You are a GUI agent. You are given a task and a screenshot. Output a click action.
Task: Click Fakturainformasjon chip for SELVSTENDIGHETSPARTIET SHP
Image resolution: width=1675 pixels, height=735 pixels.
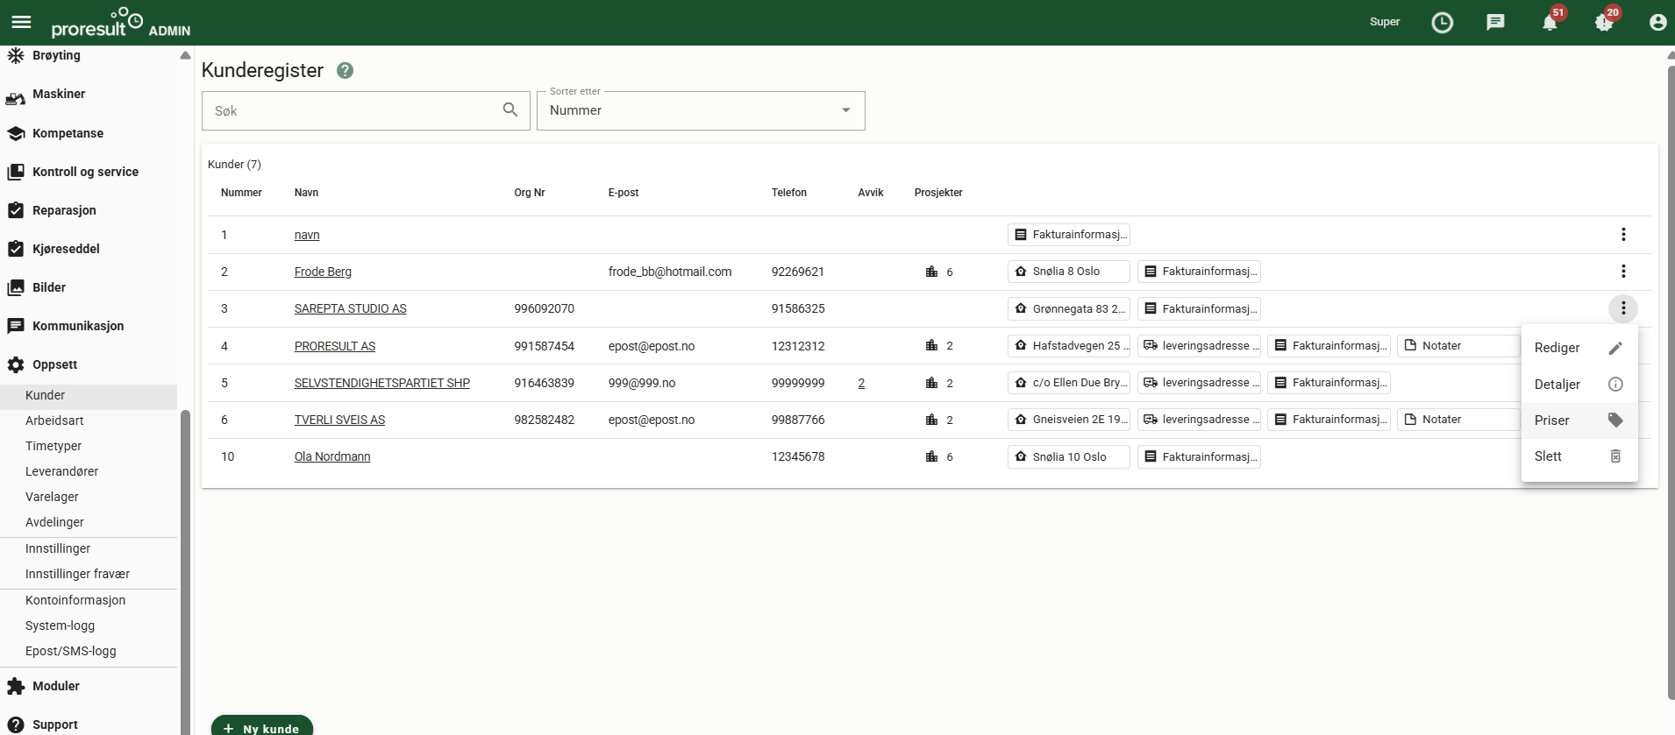tap(1329, 383)
